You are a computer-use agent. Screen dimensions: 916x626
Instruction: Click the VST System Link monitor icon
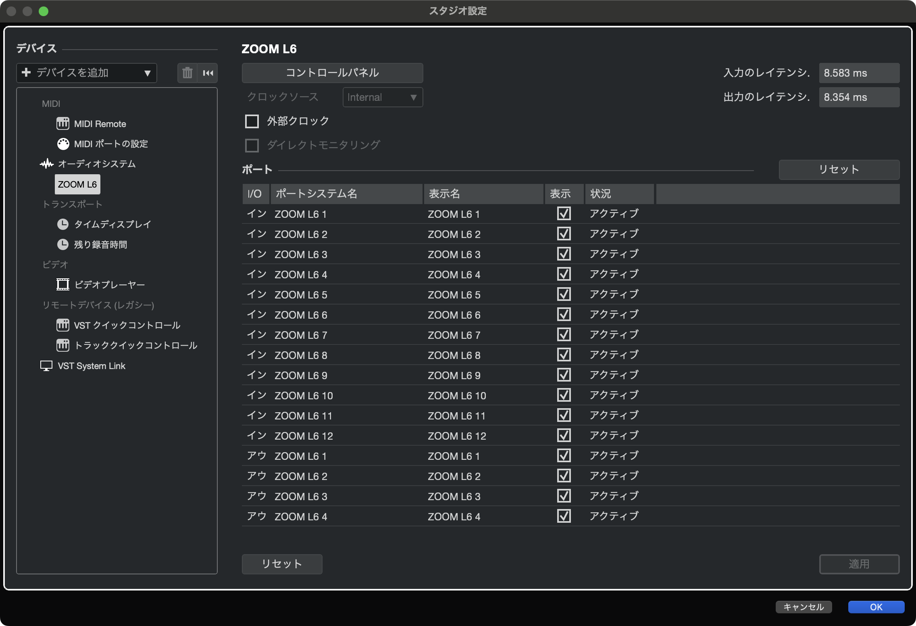click(46, 366)
